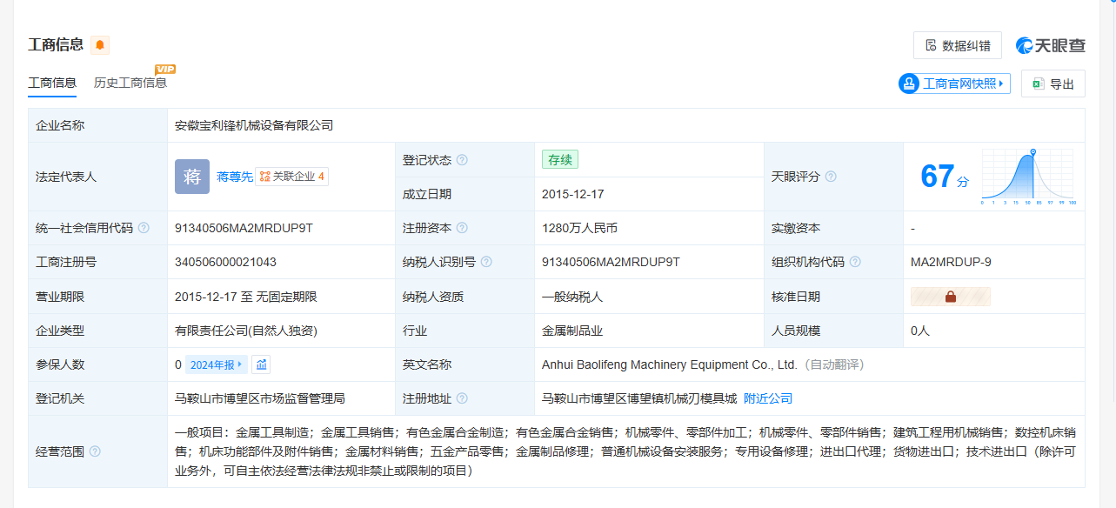Click registration number 340506000021043
The height and width of the screenshot is (508, 1116).
225,262
